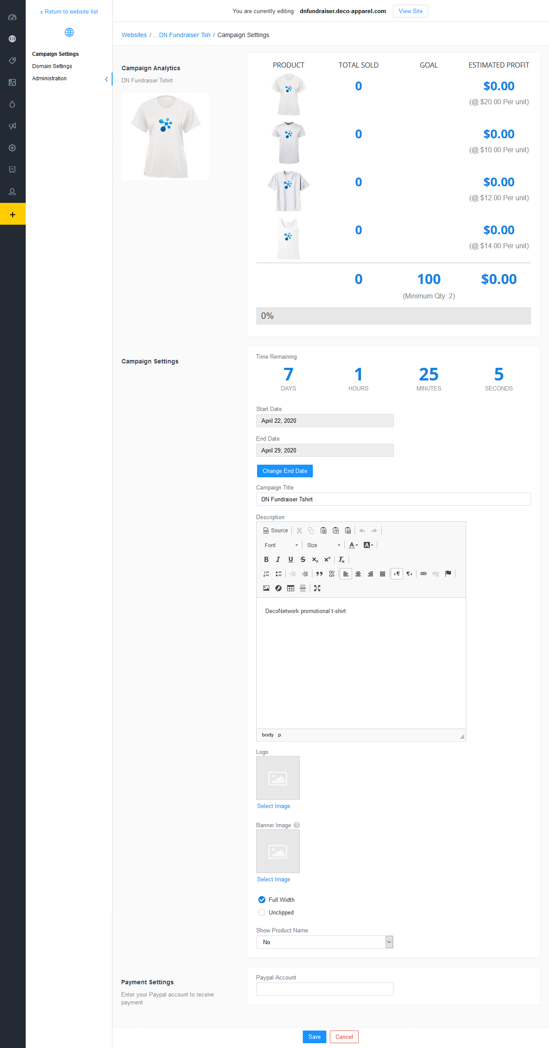
Task: Open Domain Settings in the side menu
Action: click(52, 66)
